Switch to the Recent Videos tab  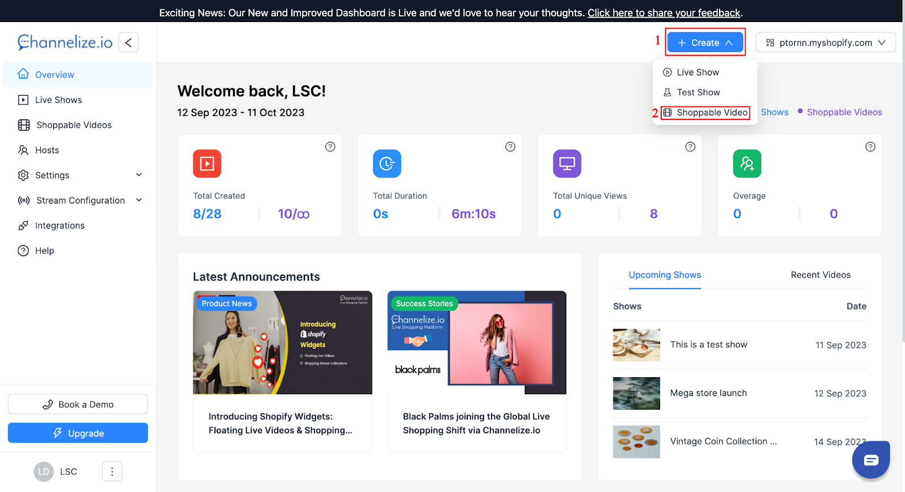pos(821,275)
